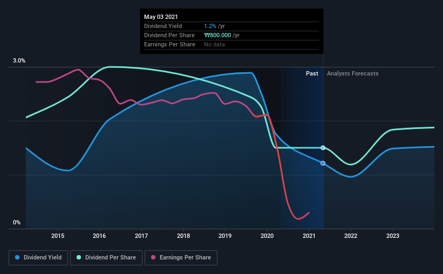Click the ₩800.000 dividend per share value
The height and width of the screenshot is (274, 443).
click(217, 35)
